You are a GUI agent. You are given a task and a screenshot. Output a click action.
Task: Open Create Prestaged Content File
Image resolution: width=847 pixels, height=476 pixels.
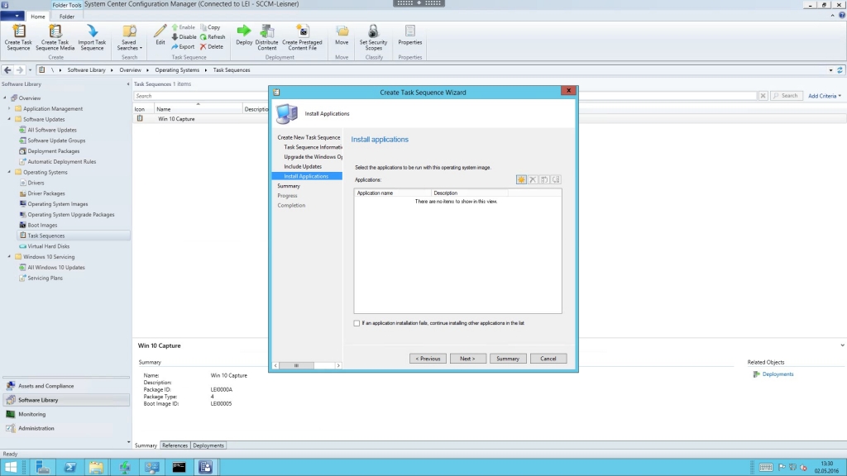click(302, 37)
